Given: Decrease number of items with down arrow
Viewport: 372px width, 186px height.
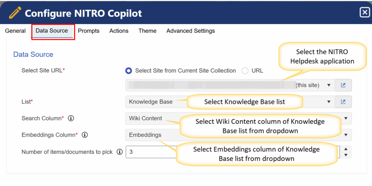Looking at the screenshot, I should [x=346, y=155].
